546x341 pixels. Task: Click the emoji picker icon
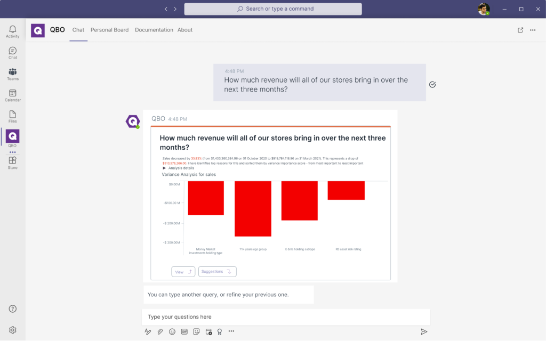pos(172,331)
